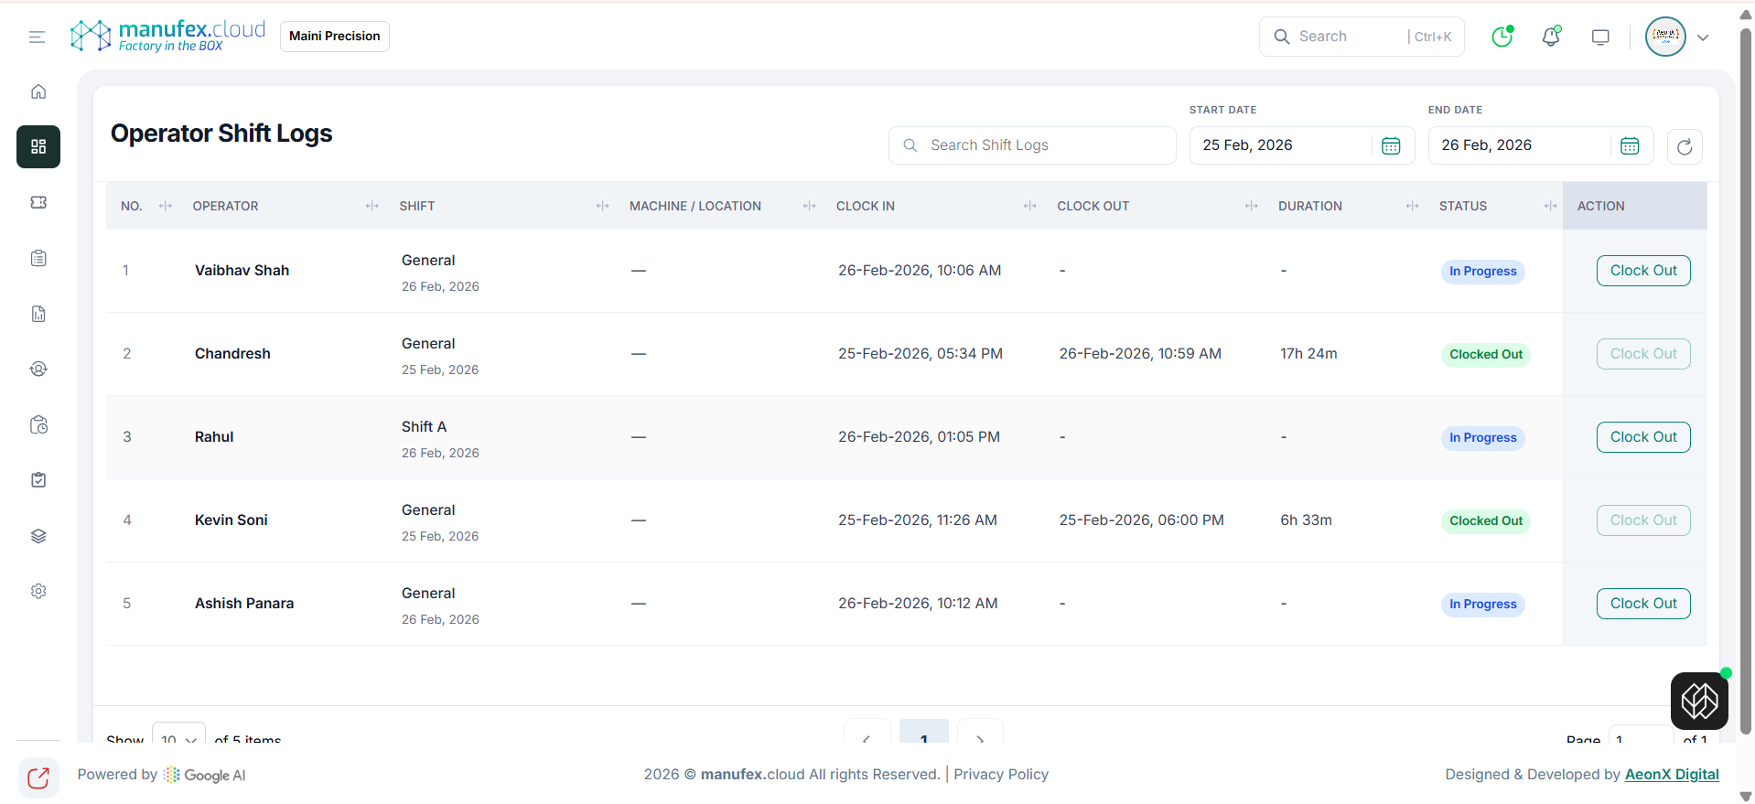Open the Maini Precision company selector
1755x804 pixels.
334,37
